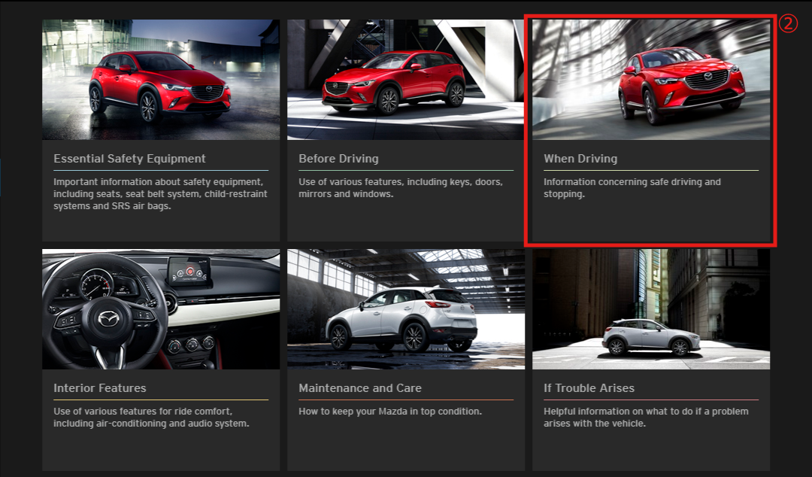Click the 'Helpful information' problem description text
812x477 pixels.
pyautogui.click(x=645, y=418)
